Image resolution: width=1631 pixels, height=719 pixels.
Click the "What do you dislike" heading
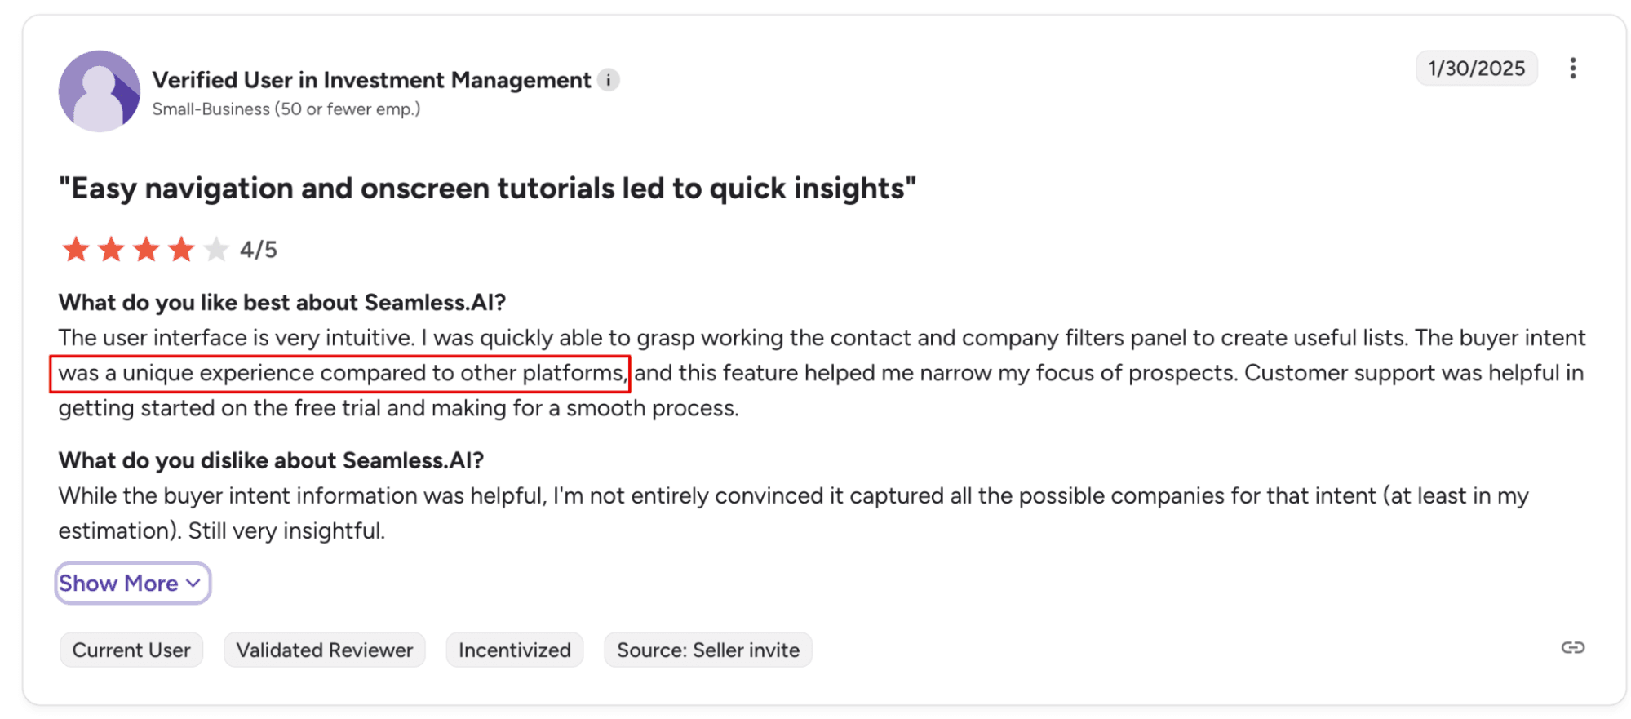click(x=271, y=461)
